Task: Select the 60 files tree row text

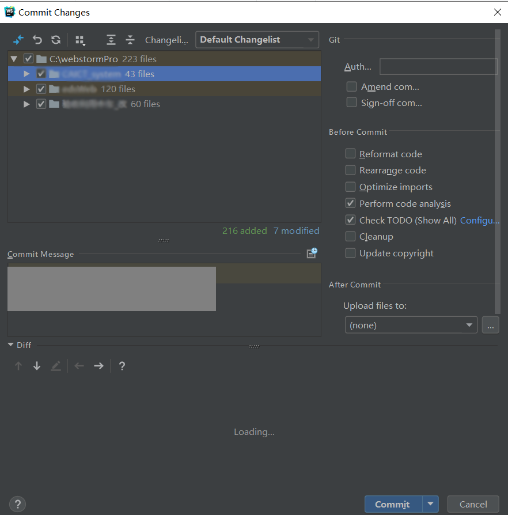Action: 145,104
